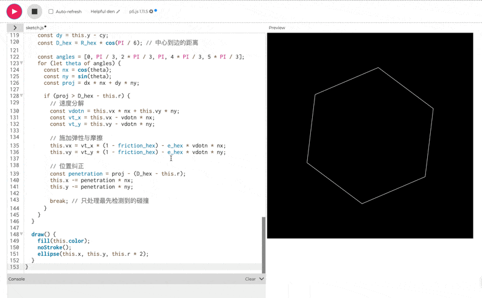
Task: Click the Preview panel label
Action: (277, 28)
